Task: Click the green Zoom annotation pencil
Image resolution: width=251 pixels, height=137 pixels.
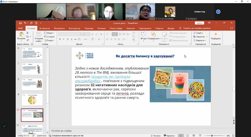Action: pyautogui.click(x=4, y=126)
